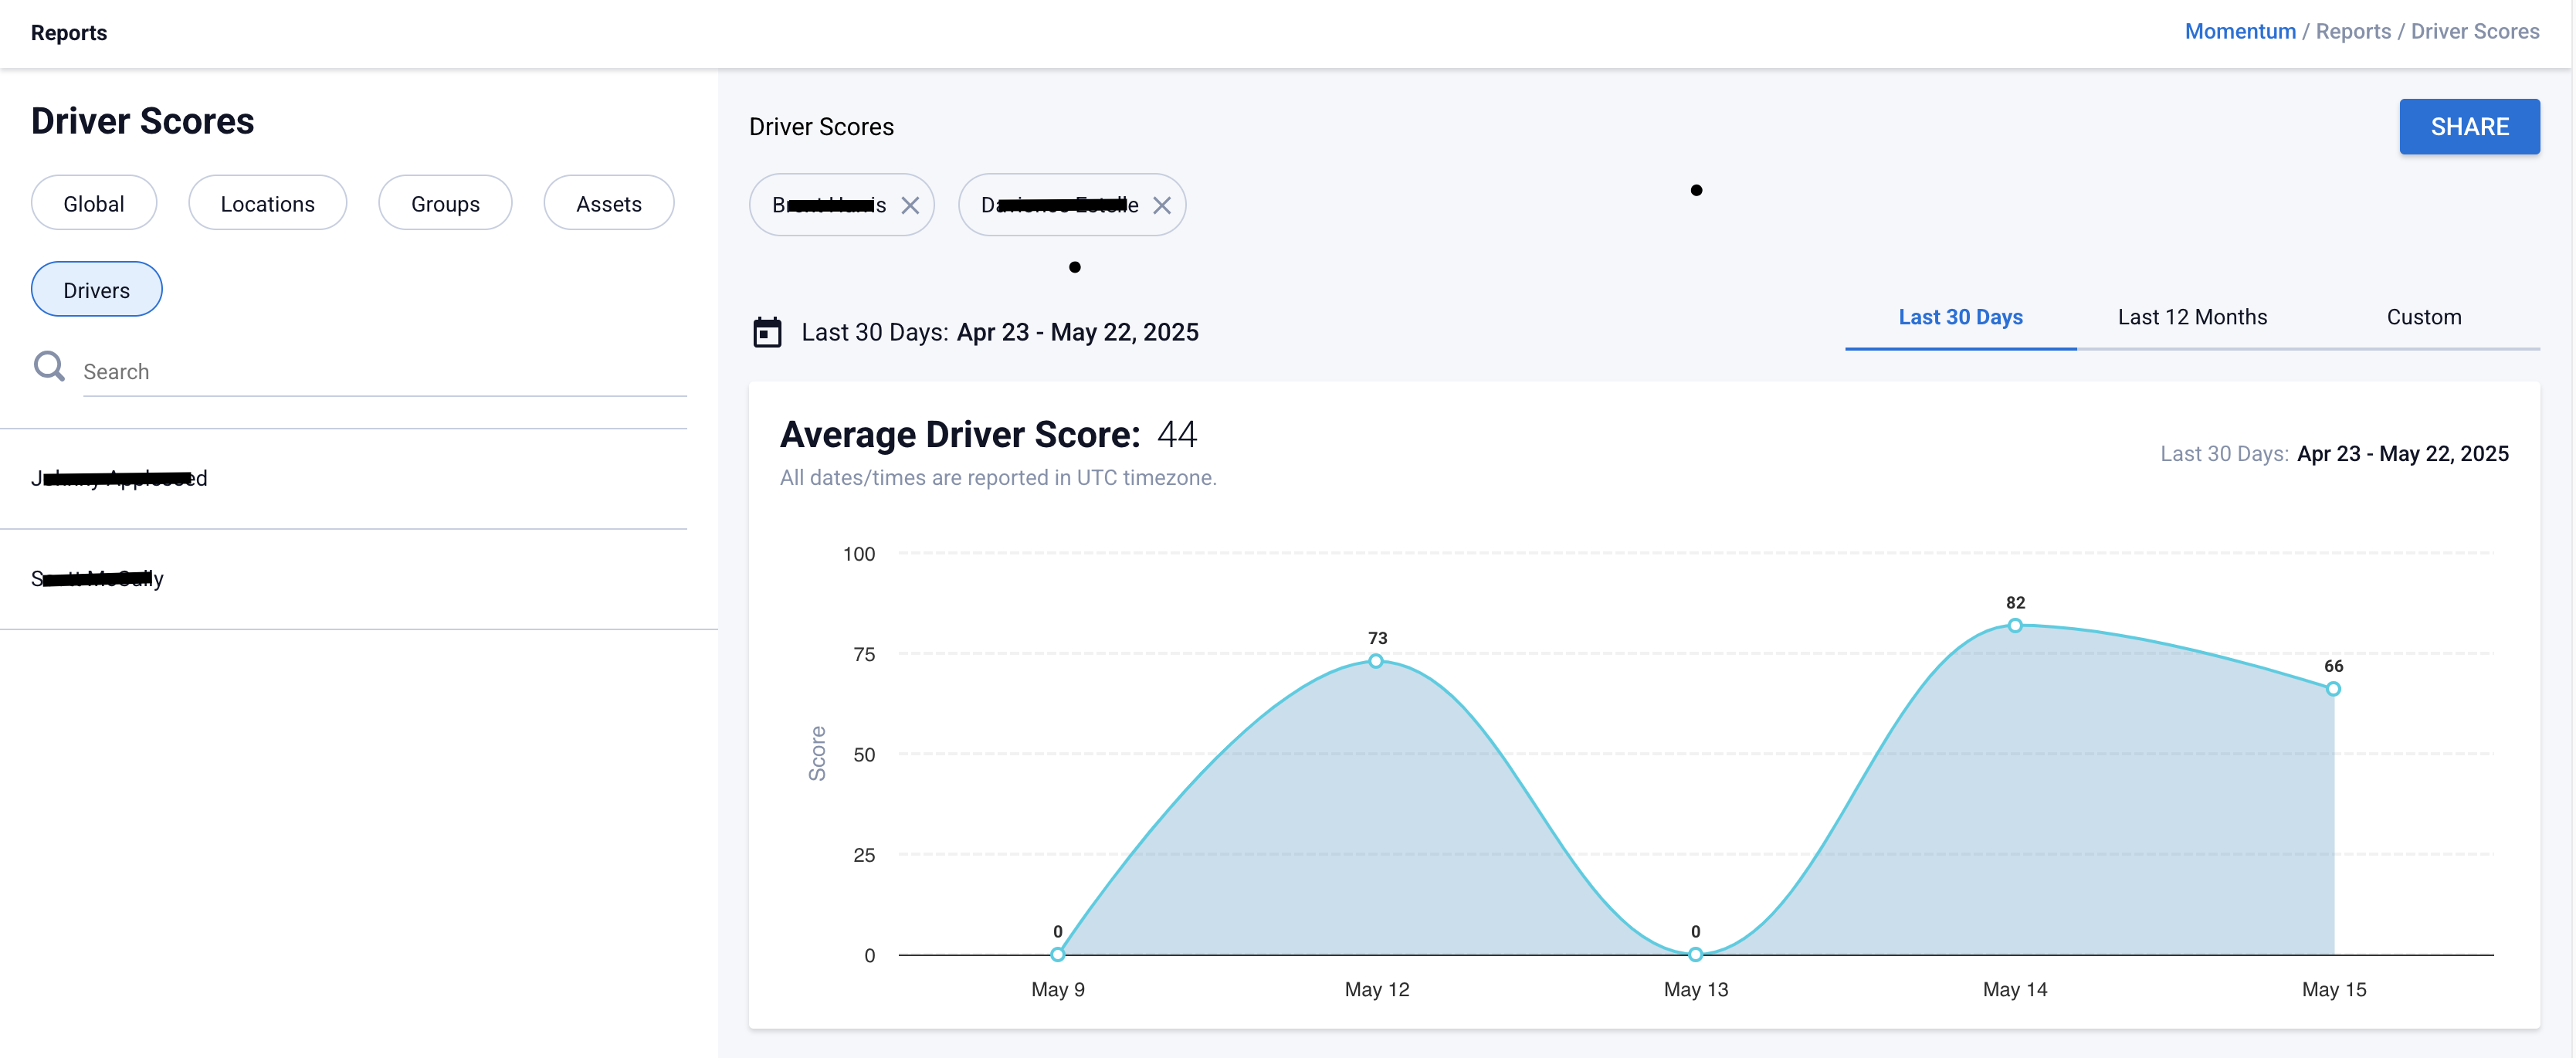Screen dimensions: 2576x1058
Task: Select the Global filter pill
Action: point(94,203)
